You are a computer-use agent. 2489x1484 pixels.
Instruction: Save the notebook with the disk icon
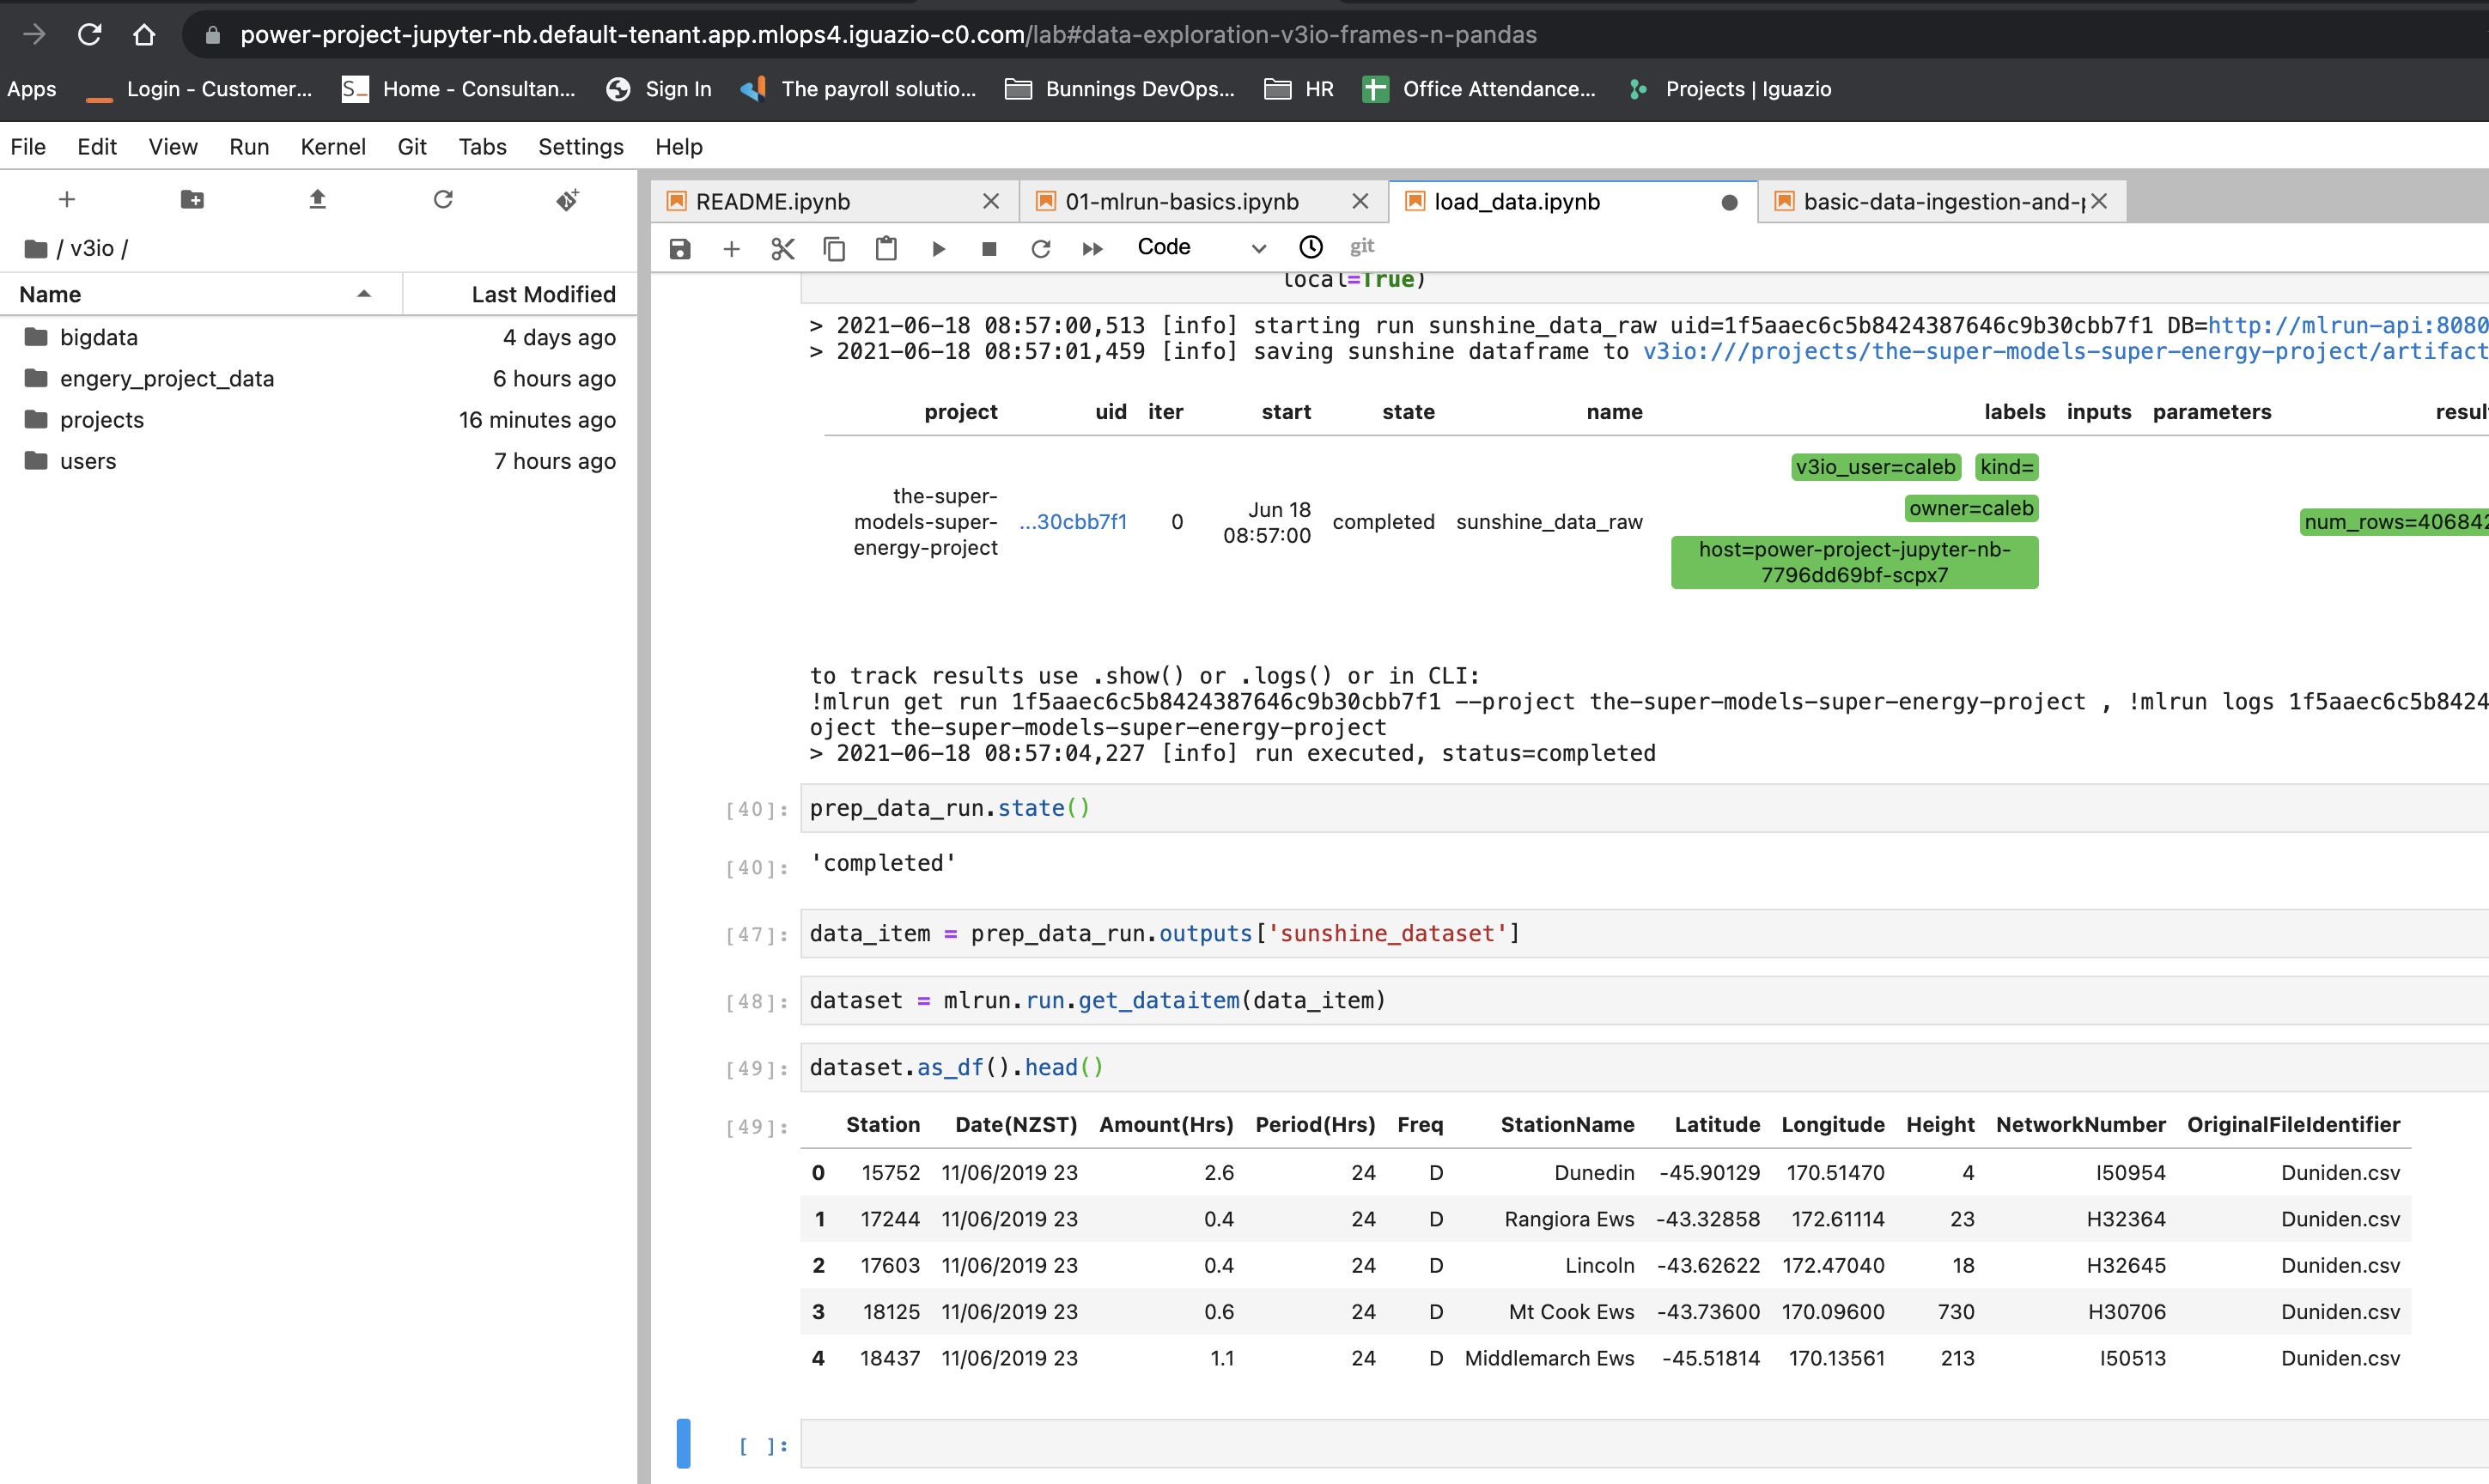coord(680,248)
